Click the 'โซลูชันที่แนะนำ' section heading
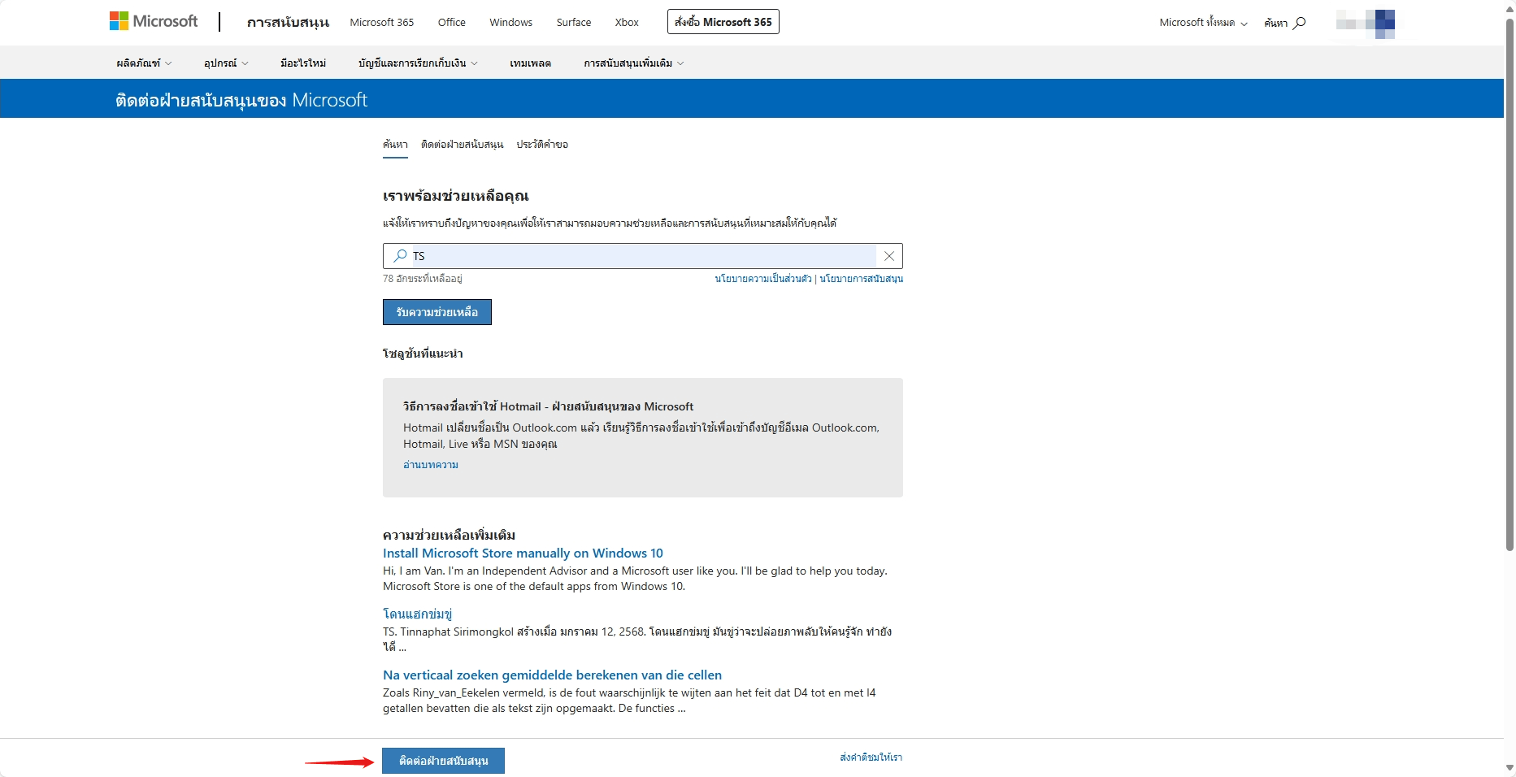The width and height of the screenshot is (1516, 777). coord(423,354)
